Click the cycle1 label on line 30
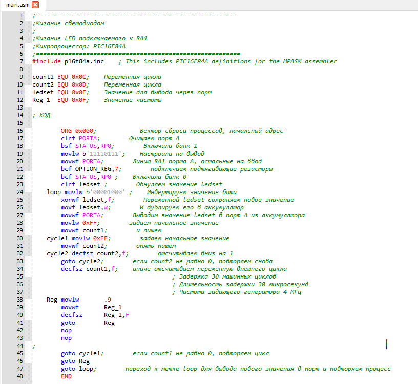This screenshot has width=418, height=384. [x=57, y=238]
